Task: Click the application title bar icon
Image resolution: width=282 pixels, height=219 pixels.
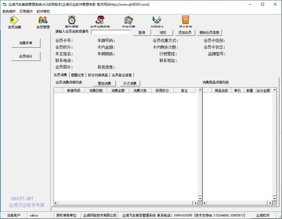Action: point(4,4)
